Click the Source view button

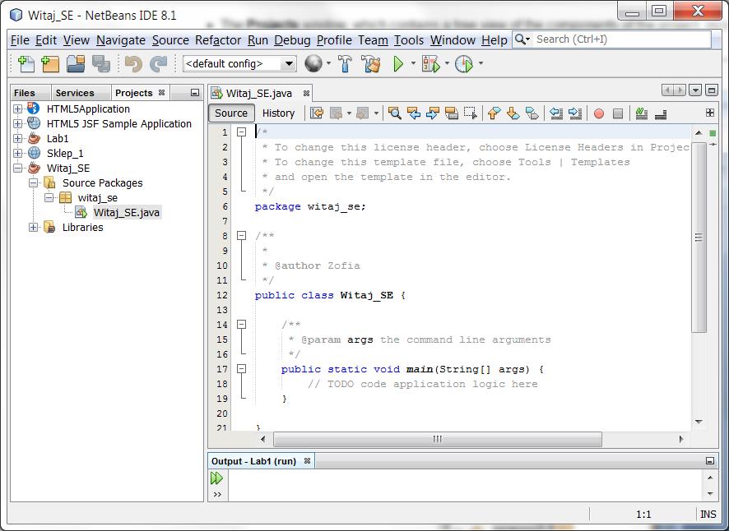(231, 113)
